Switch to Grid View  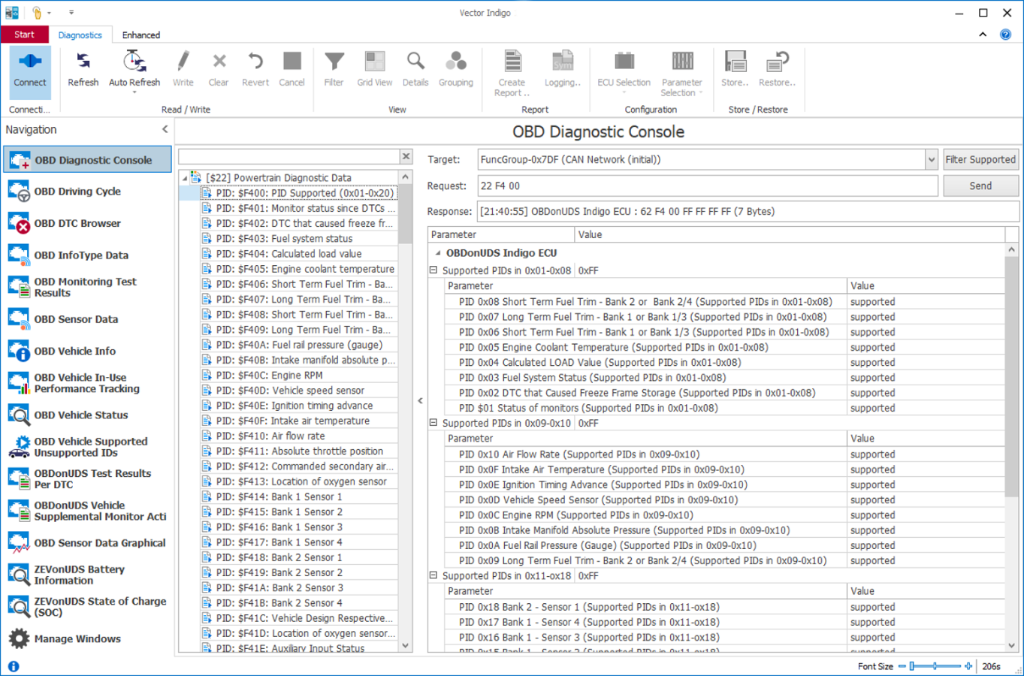[x=374, y=70]
